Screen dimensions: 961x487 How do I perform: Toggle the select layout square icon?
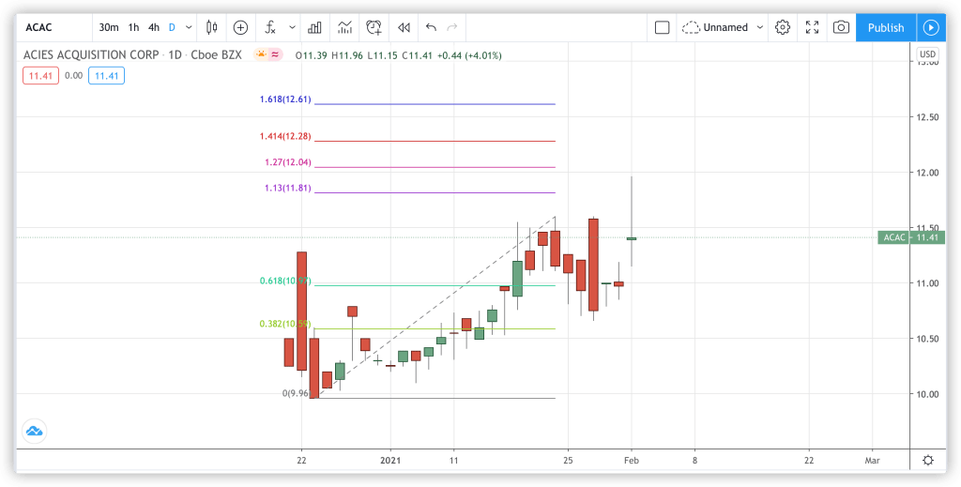tap(662, 27)
